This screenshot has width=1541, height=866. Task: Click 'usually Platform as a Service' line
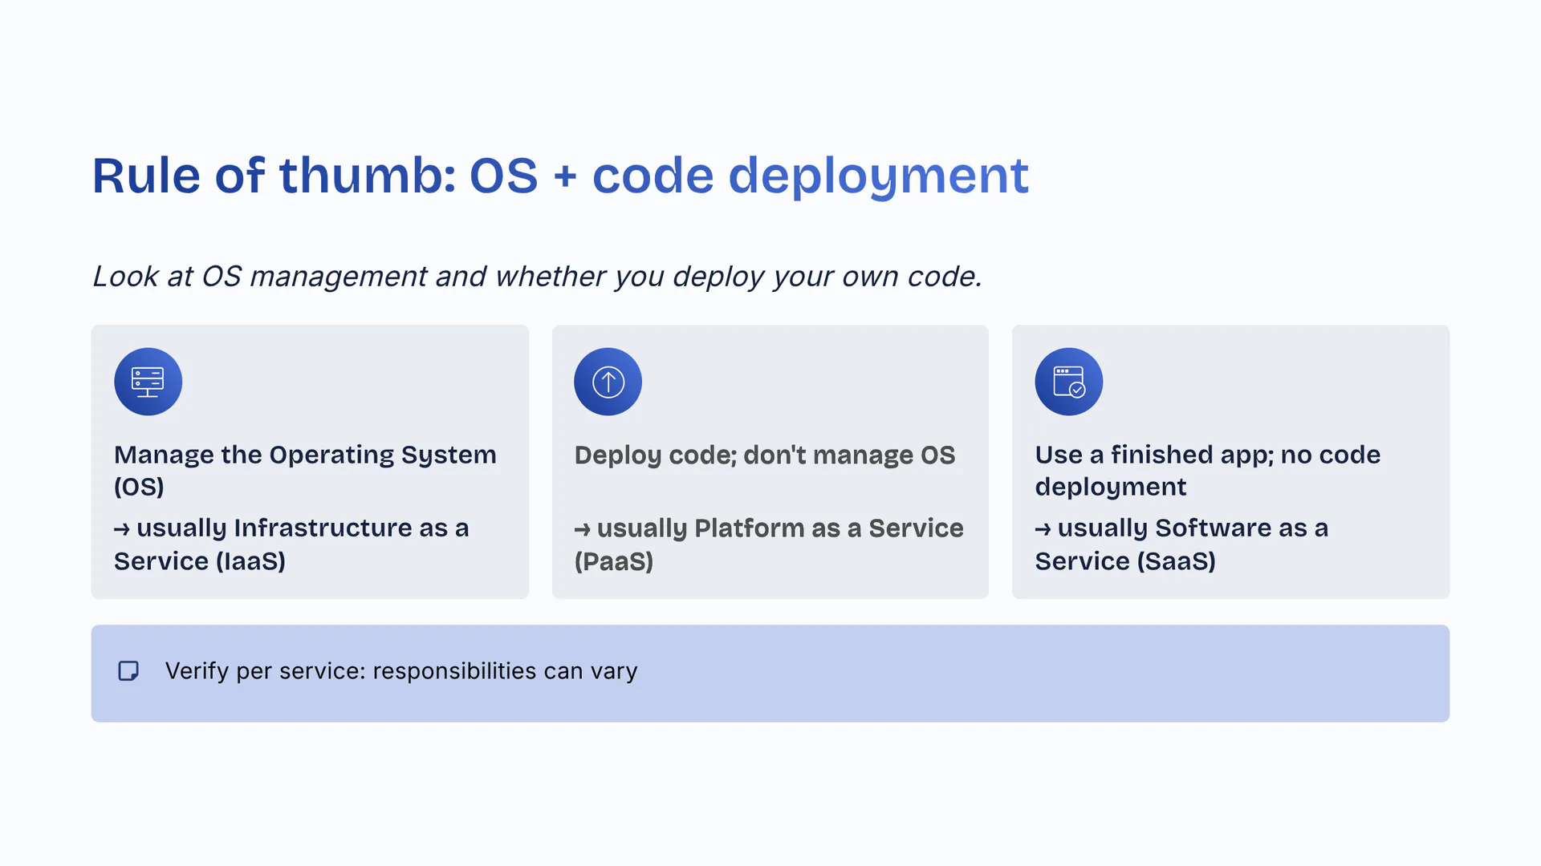tap(779, 528)
